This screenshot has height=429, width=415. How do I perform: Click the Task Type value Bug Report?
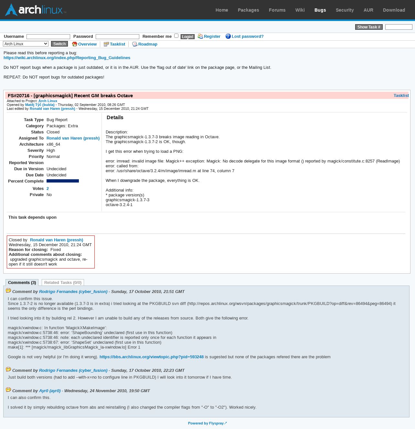(57, 120)
